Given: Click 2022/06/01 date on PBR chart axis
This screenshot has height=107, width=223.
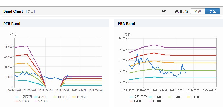Looking at the screenshot, I should click(160, 91).
